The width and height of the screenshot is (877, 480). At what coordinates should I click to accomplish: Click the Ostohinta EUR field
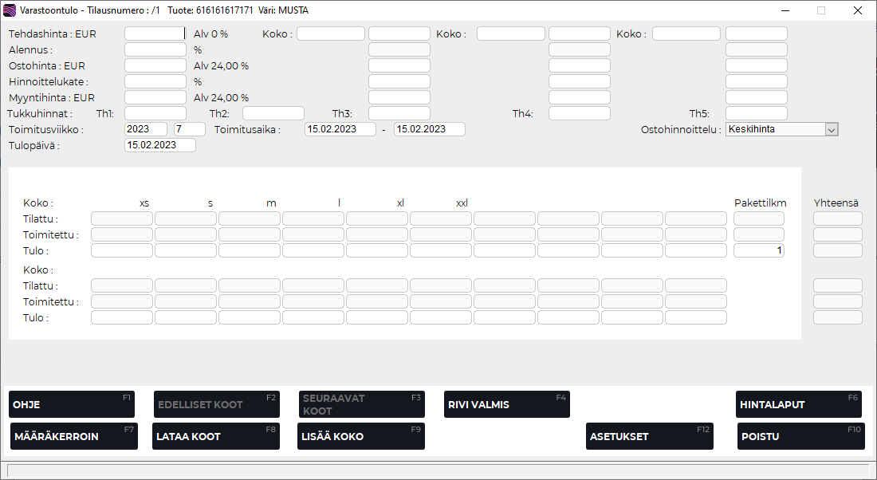pos(155,66)
